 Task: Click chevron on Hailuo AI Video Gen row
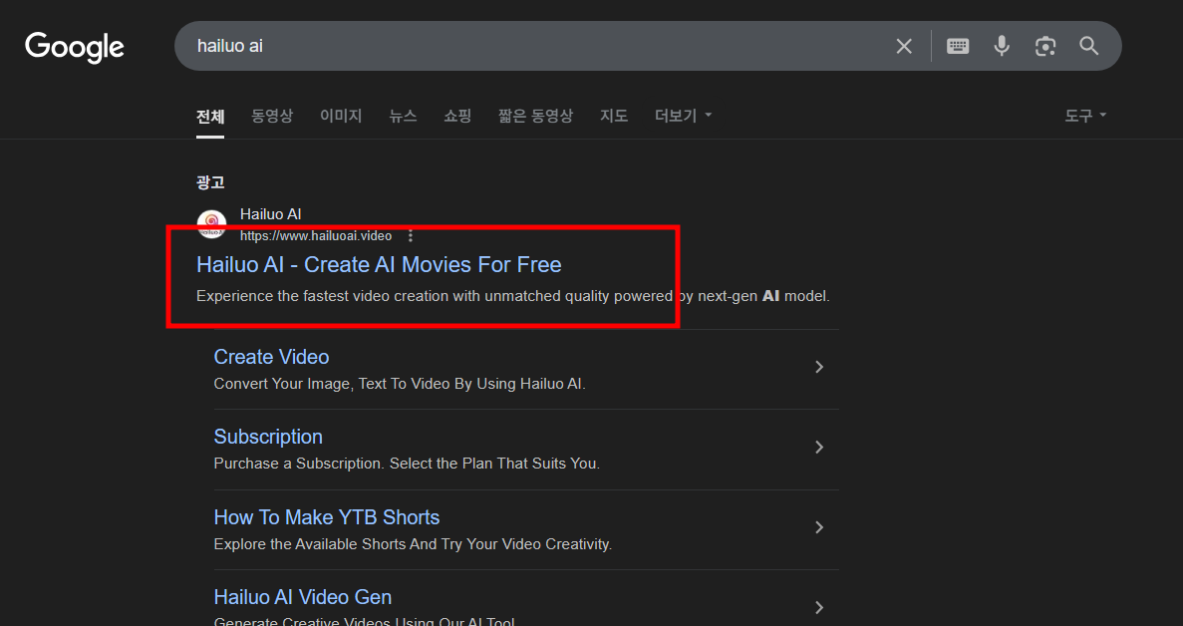[819, 607]
